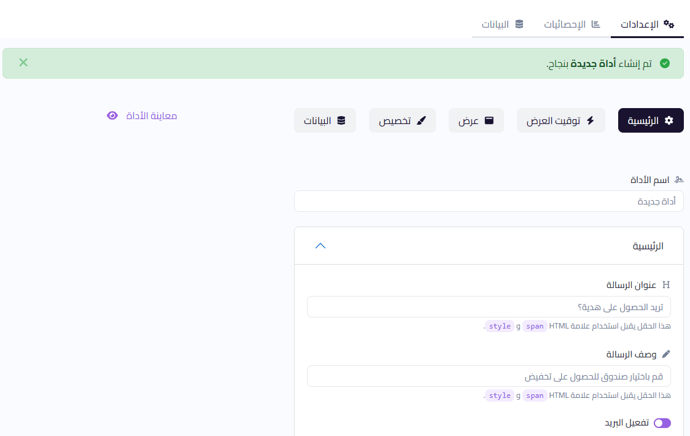Open the البيانات section pill button
690x436 pixels.
click(x=325, y=120)
